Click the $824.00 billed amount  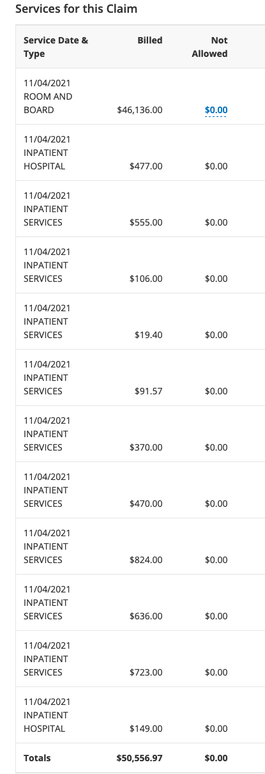[146, 560]
